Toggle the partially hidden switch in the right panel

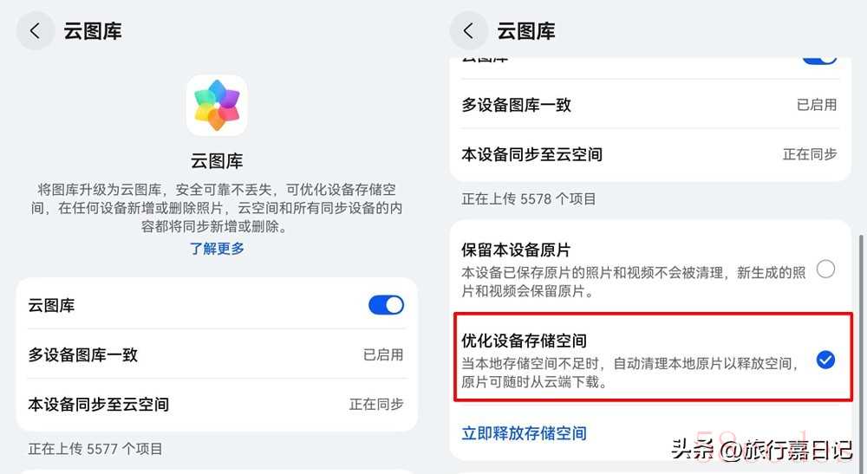click(x=819, y=59)
